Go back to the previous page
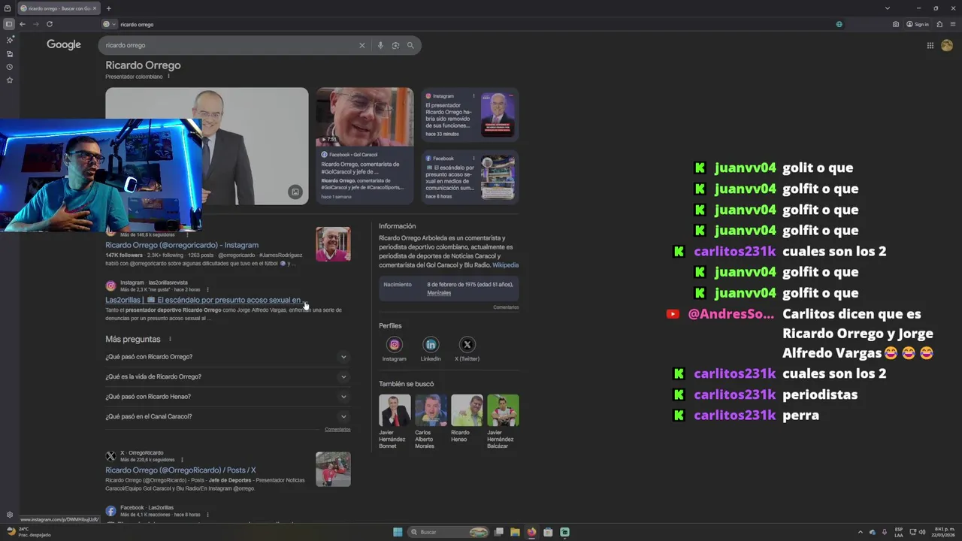The height and width of the screenshot is (541, 962). (x=23, y=24)
